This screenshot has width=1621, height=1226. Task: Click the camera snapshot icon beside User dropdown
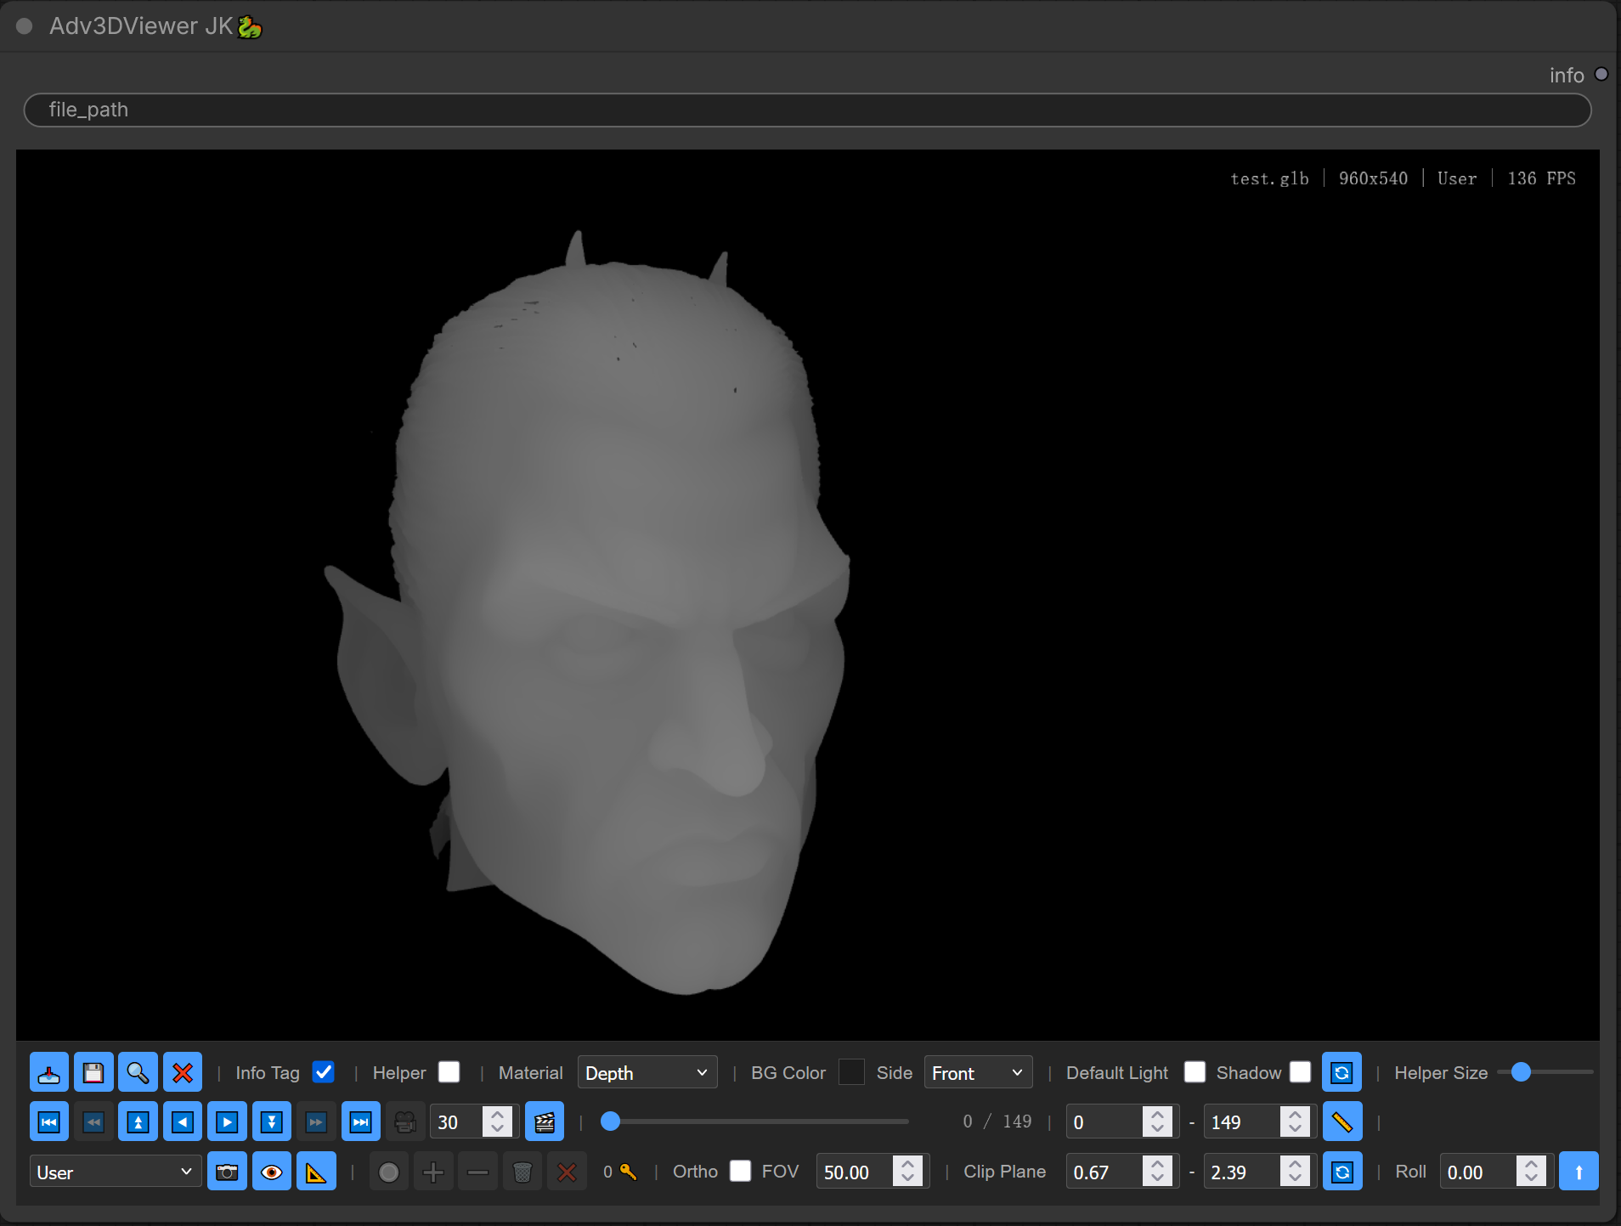(x=227, y=1172)
